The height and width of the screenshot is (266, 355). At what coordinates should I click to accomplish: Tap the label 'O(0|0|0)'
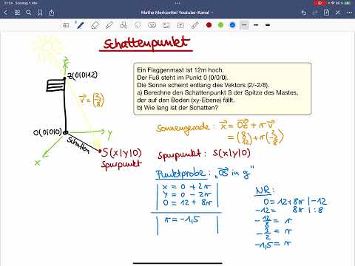coord(47,132)
